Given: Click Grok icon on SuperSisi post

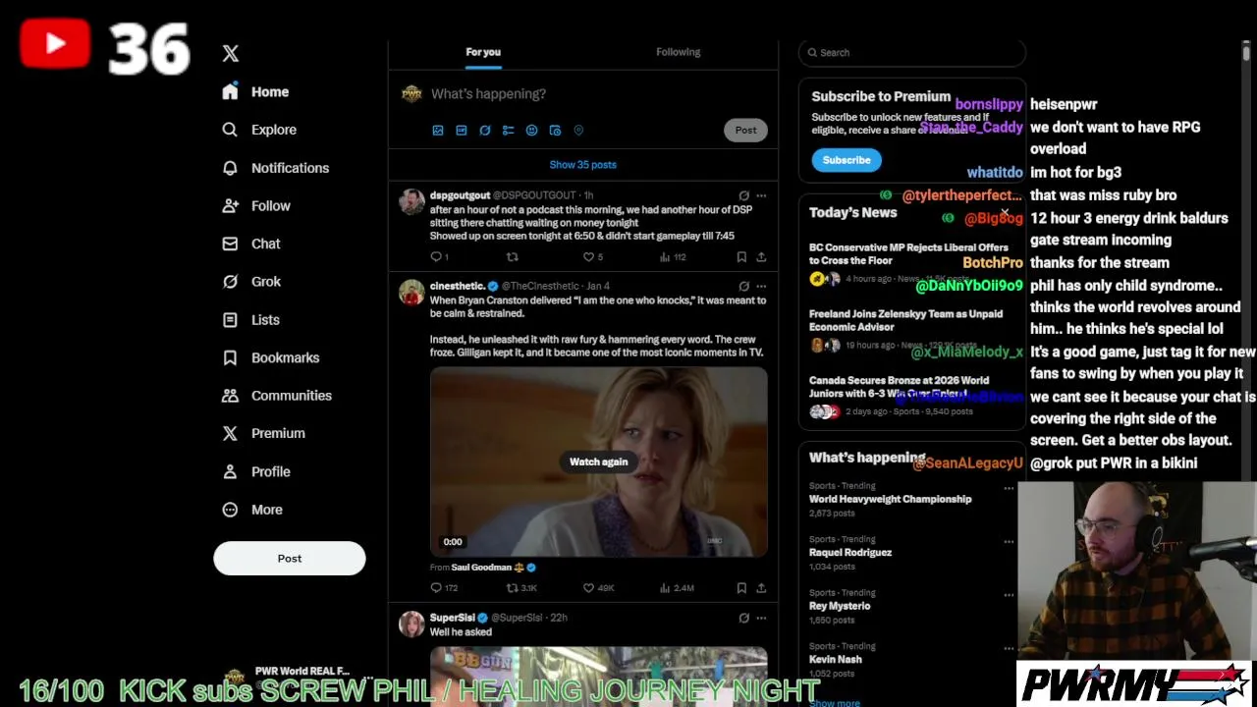Looking at the screenshot, I should pos(743,618).
